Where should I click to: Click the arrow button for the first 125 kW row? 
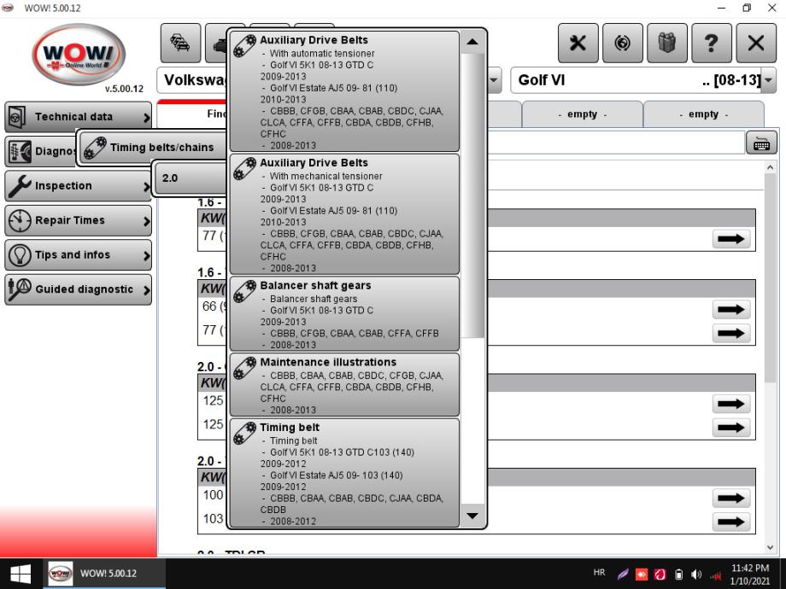pos(731,404)
